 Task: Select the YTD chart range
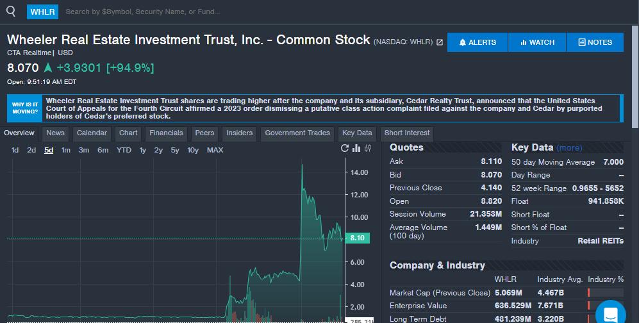coord(124,151)
